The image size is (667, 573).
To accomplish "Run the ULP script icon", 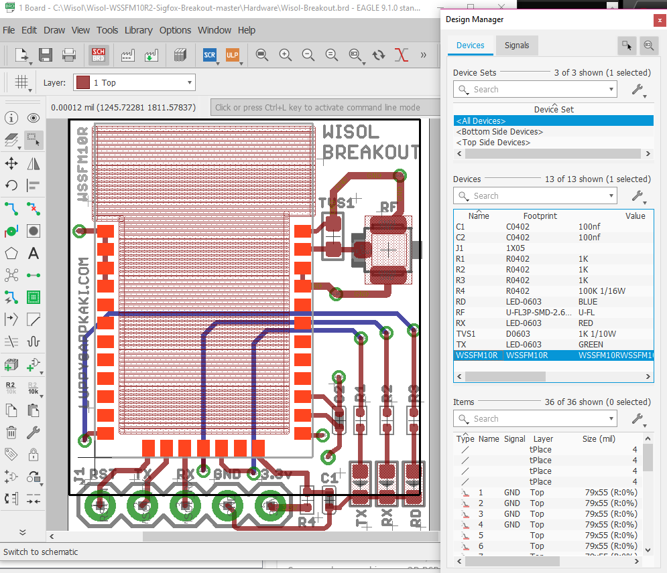I will coord(233,55).
